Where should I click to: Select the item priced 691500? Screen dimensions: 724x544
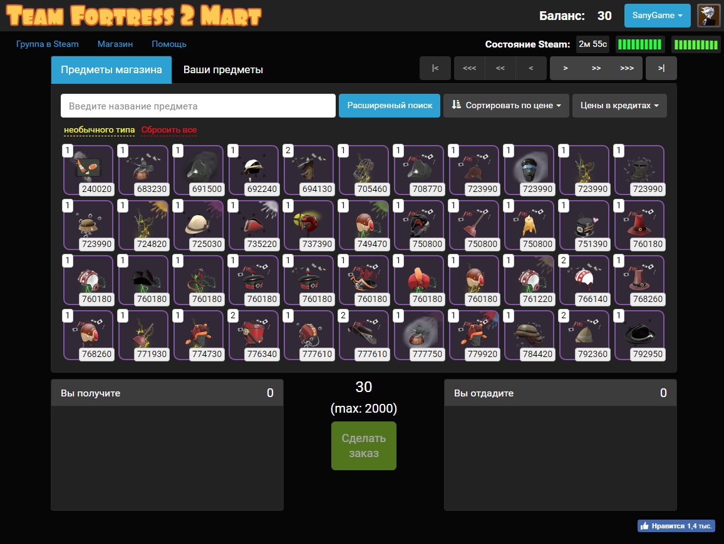(199, 170)
